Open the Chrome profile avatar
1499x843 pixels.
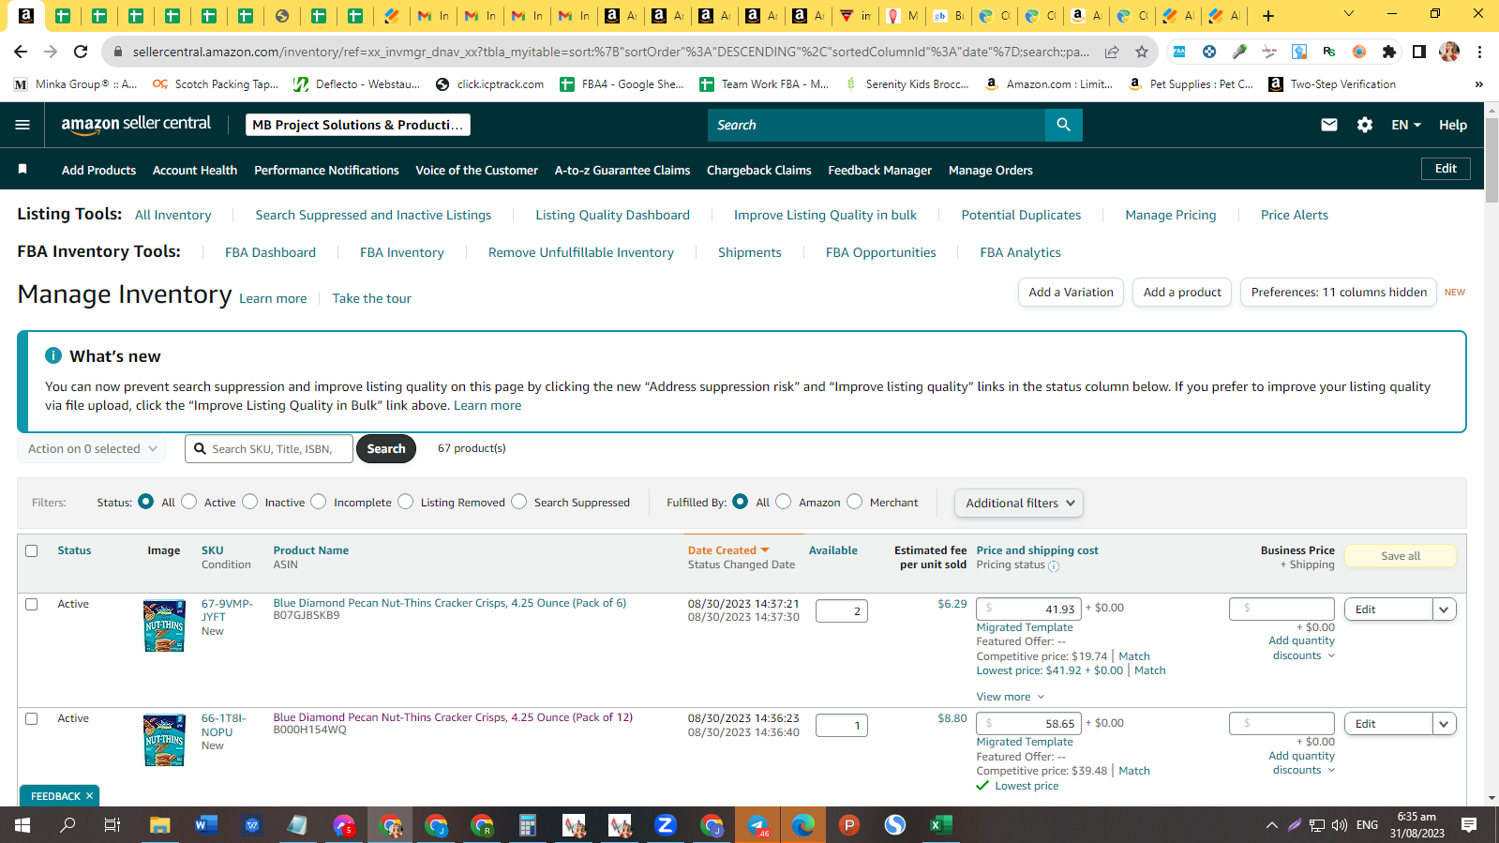1449,52
